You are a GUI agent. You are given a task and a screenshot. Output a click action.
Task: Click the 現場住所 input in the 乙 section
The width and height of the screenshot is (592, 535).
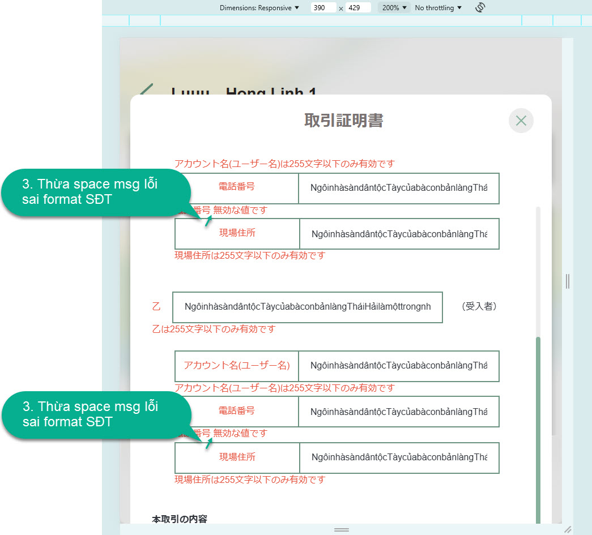[x=399, y=457]
